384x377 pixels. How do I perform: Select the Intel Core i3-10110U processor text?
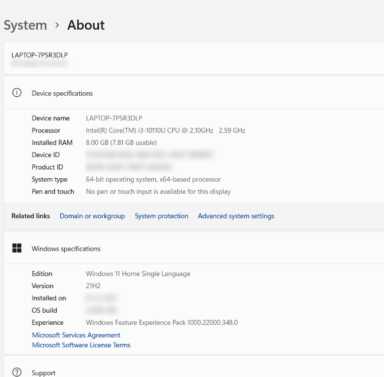pos(165,131)
